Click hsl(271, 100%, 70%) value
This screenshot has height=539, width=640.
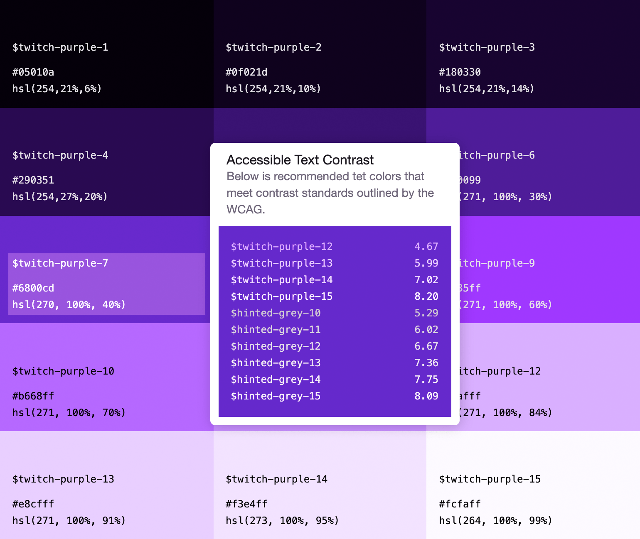(x=69, y=413)
